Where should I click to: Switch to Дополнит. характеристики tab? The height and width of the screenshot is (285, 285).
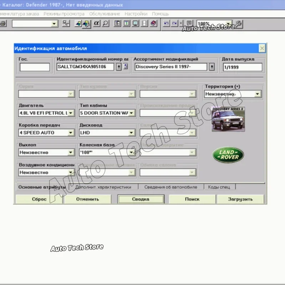(x=103, y=187)
